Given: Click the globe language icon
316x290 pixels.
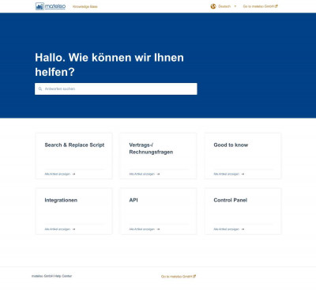Looking at the screenshot, I should [213, 6].
